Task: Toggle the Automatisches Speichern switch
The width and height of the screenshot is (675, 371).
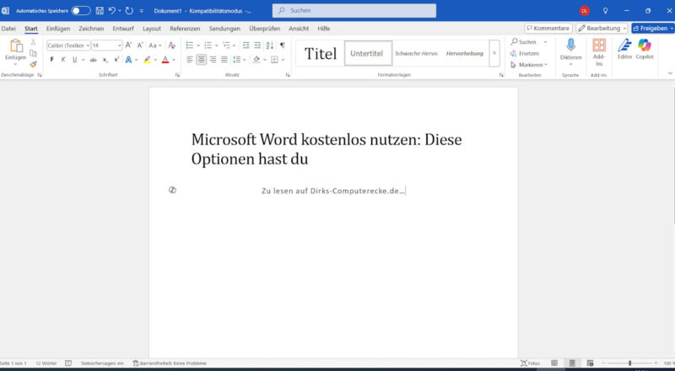Action: [81, 11]
